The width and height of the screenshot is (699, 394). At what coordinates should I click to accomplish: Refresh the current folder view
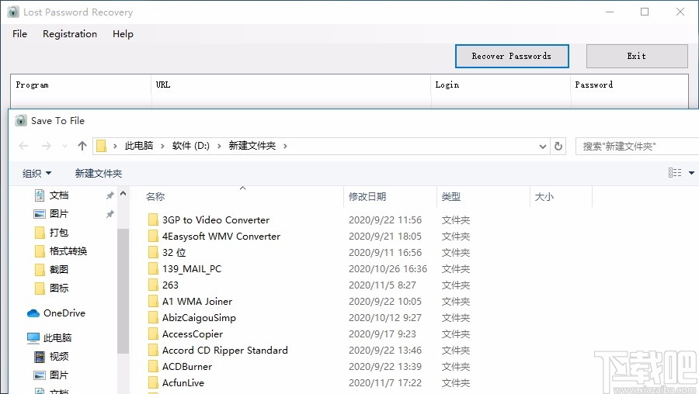(x=558, y=146)
